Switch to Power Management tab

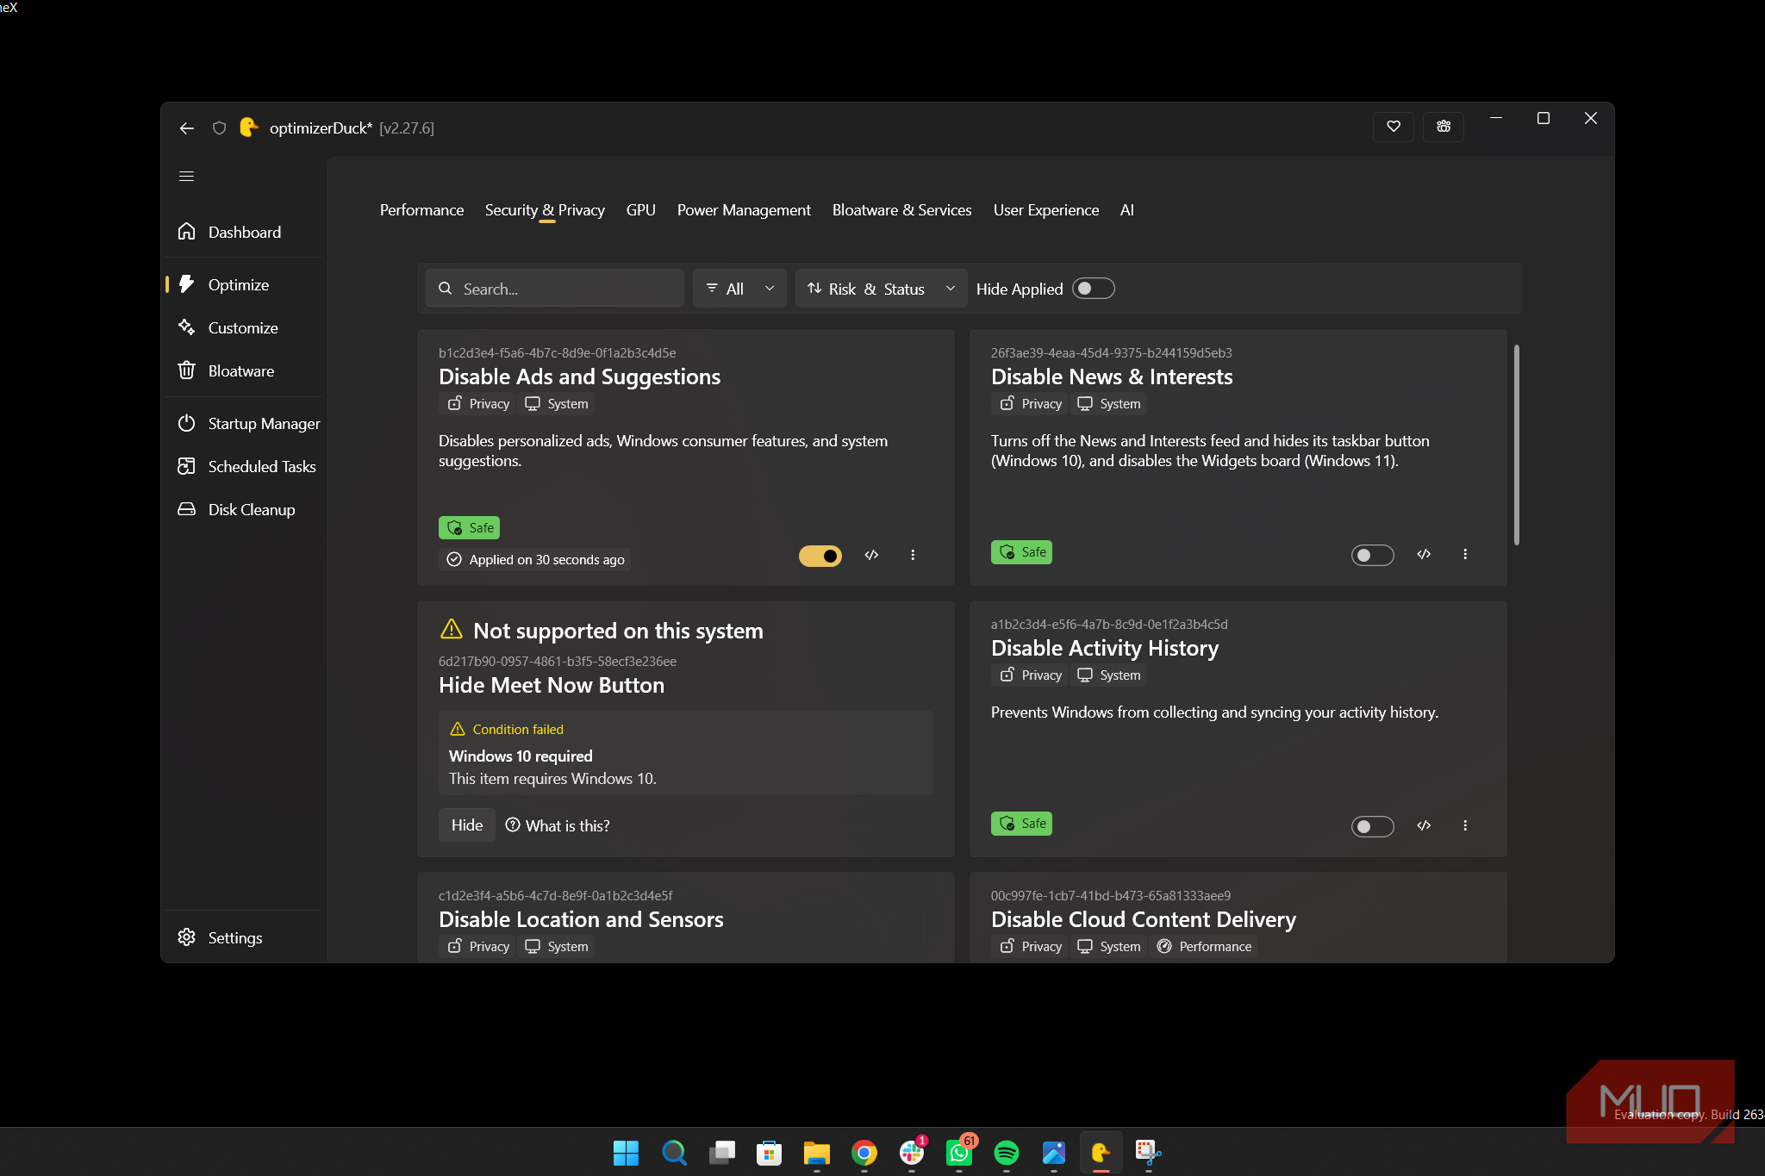tap(744, 210)
